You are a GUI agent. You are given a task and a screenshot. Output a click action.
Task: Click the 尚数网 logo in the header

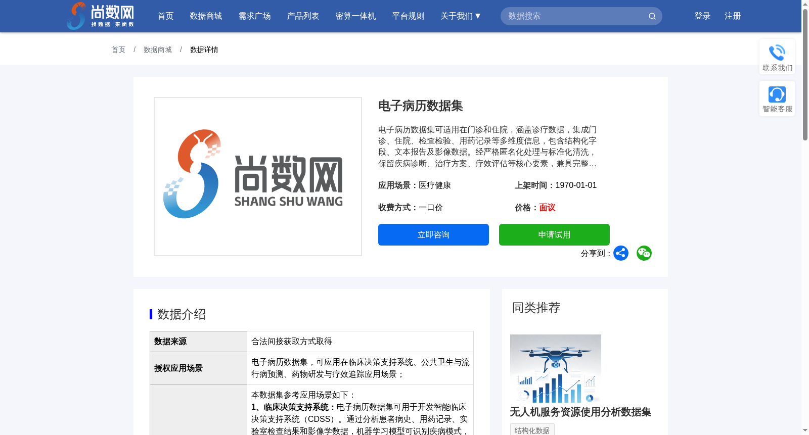point(101,16)
